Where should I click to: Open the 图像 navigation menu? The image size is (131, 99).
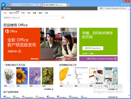pyautogui.click(x=35, y=13)
